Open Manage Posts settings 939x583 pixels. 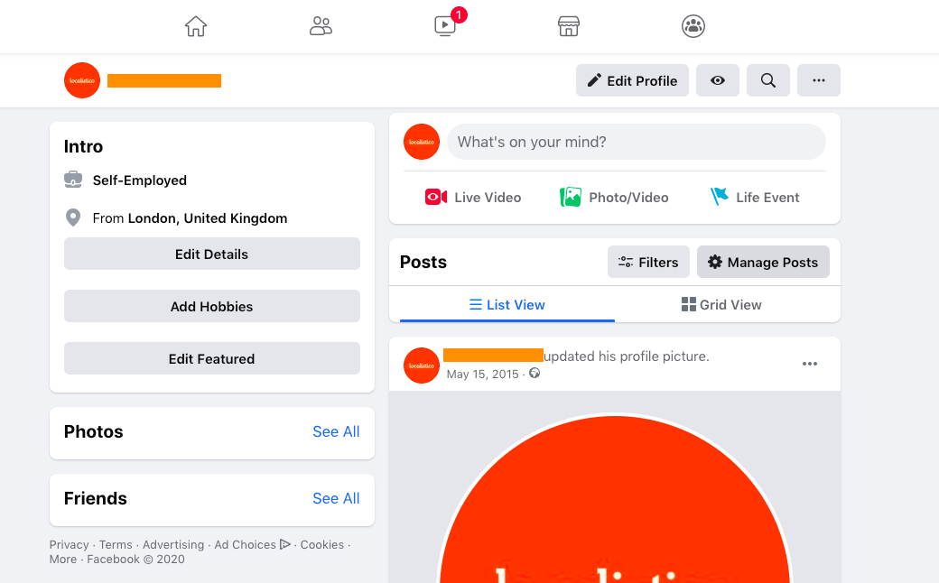(763, 262)
